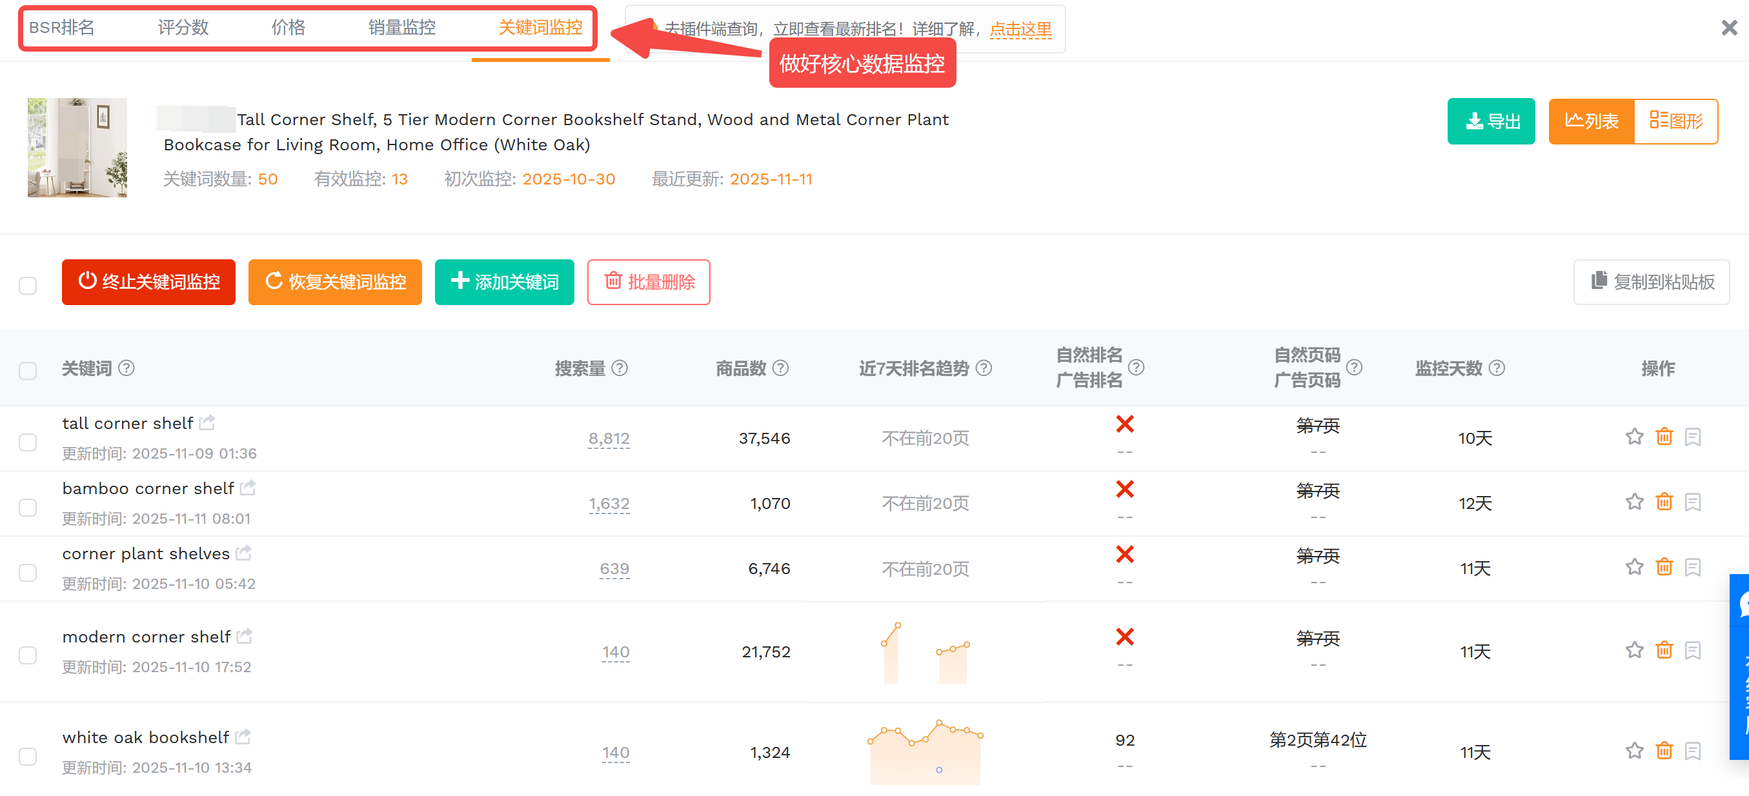Star the tall corner shelf keyword
The width and height of the screenshot is (1749, 796).
(x=1633, y=437)
